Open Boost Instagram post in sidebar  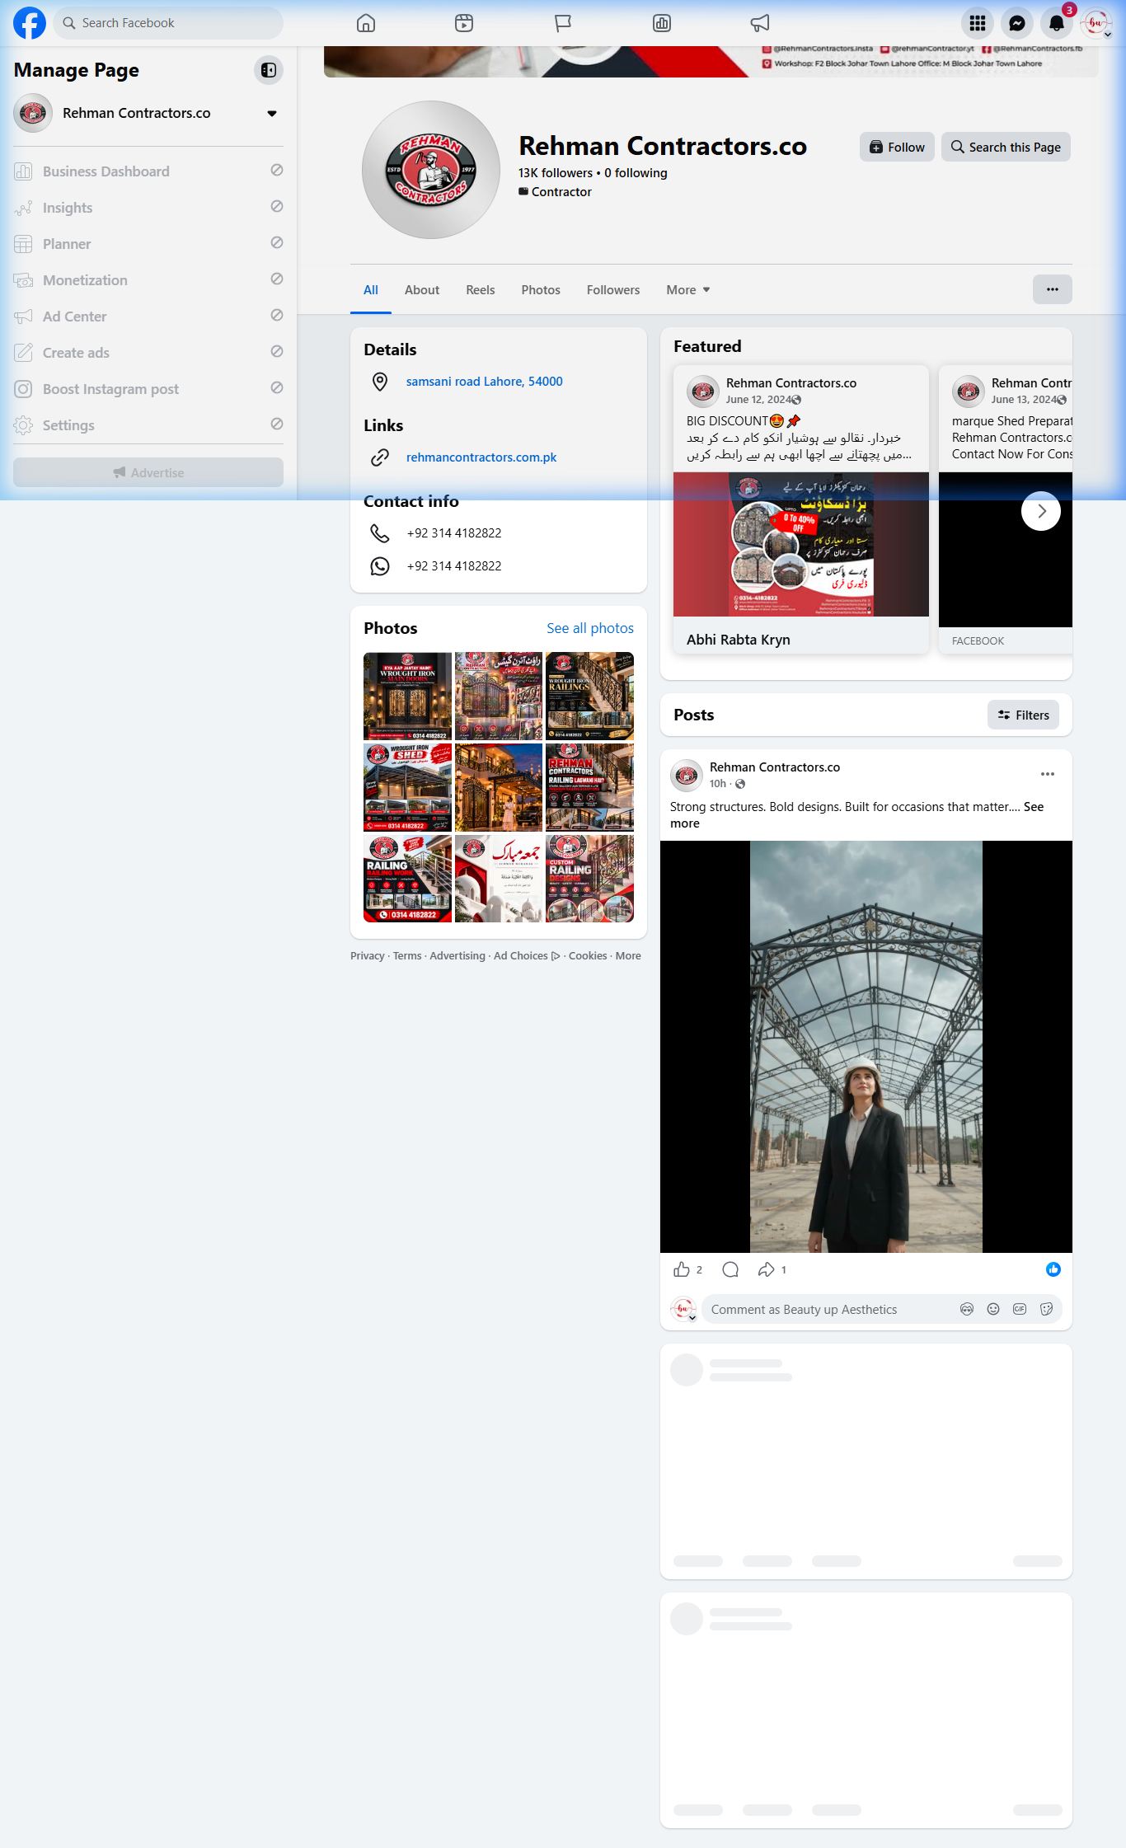[x=148, y=389]
